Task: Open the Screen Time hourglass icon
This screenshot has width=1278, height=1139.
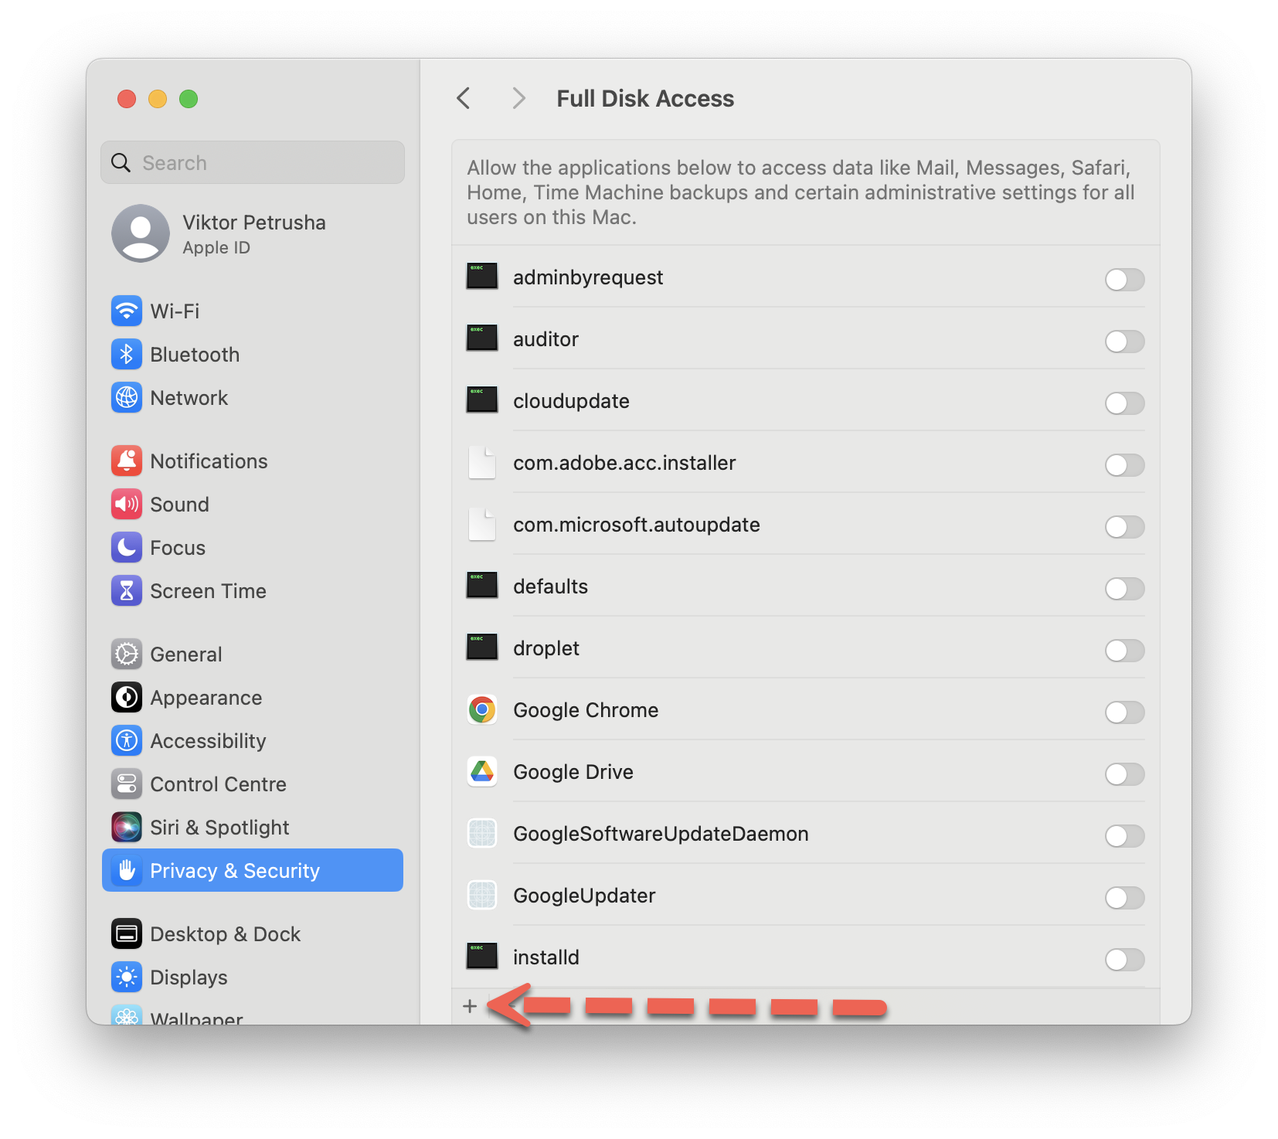Action: [x=127, y=591]
